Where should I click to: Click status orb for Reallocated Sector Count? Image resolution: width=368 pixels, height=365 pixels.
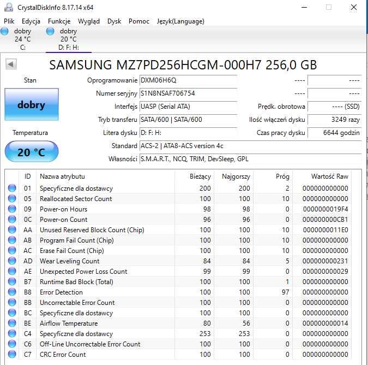[12, 198]
